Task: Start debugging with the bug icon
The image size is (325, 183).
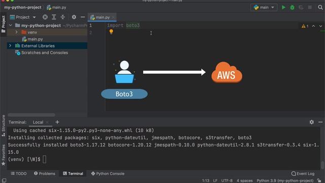Action: coord(292,8)
